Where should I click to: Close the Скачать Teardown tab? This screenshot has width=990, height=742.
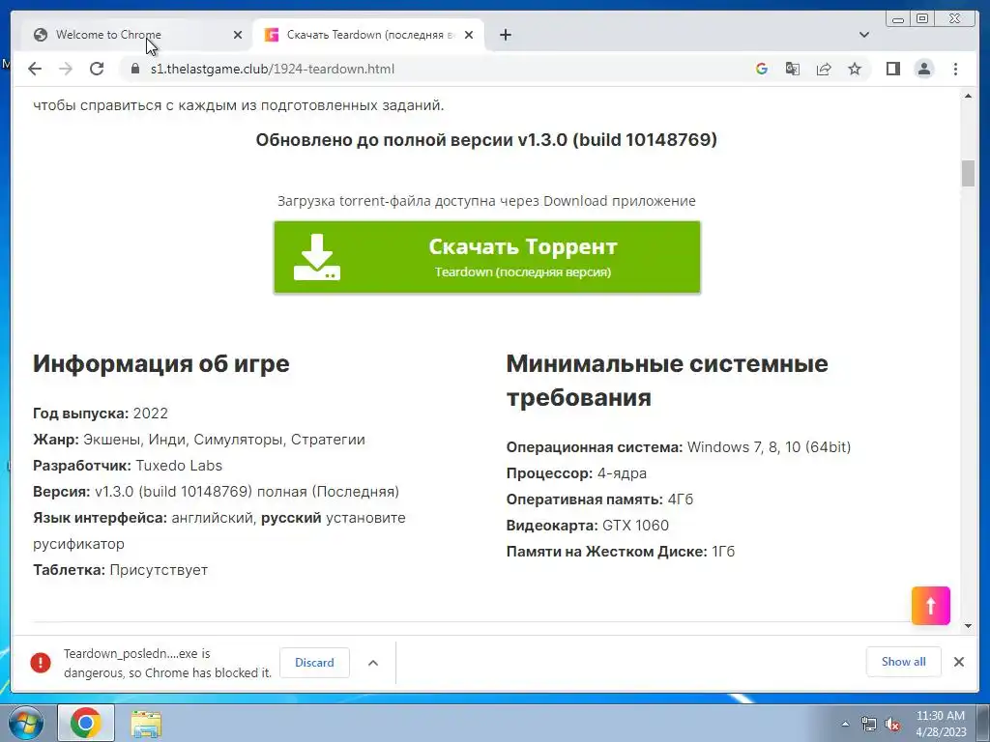pos(469,35)
